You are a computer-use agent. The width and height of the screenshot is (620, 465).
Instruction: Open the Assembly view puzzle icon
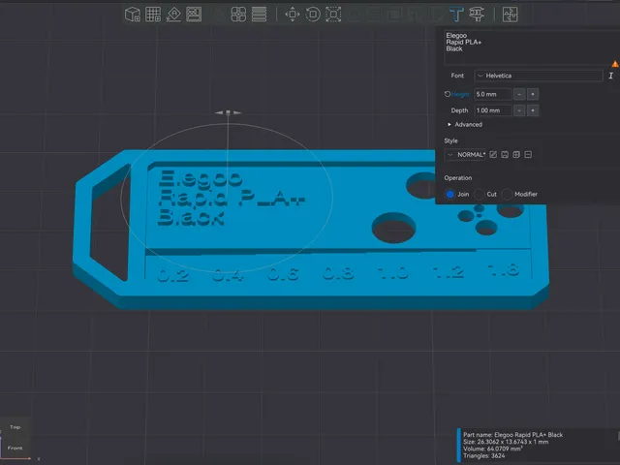tap(511, 15)
